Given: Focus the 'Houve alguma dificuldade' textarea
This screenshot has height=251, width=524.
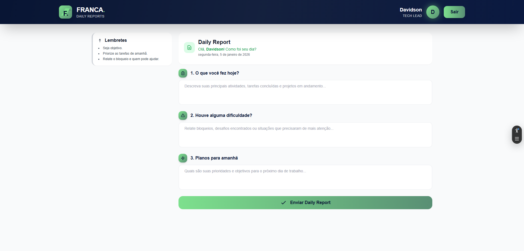Looking at the screenshot, I should pos(305,135).
